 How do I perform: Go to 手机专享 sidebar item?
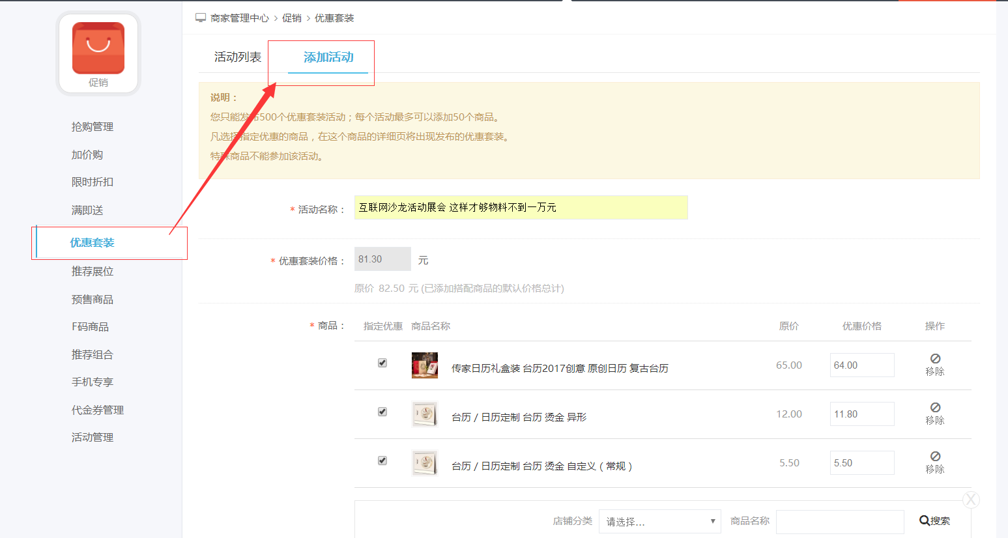tap(93, 382)
